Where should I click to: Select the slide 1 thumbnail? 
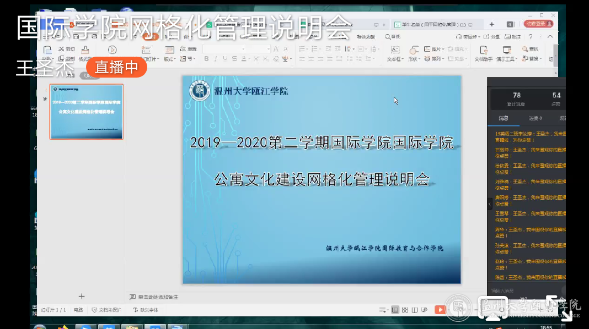87,112
